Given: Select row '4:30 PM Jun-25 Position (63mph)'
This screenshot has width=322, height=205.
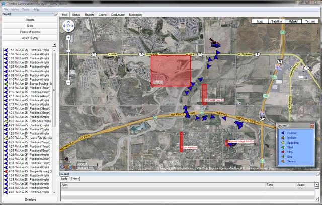Looking at the screenshot, I should coord(28,159).
